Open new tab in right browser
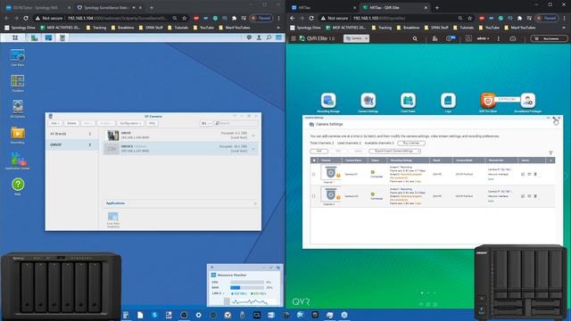 point(436,7)
